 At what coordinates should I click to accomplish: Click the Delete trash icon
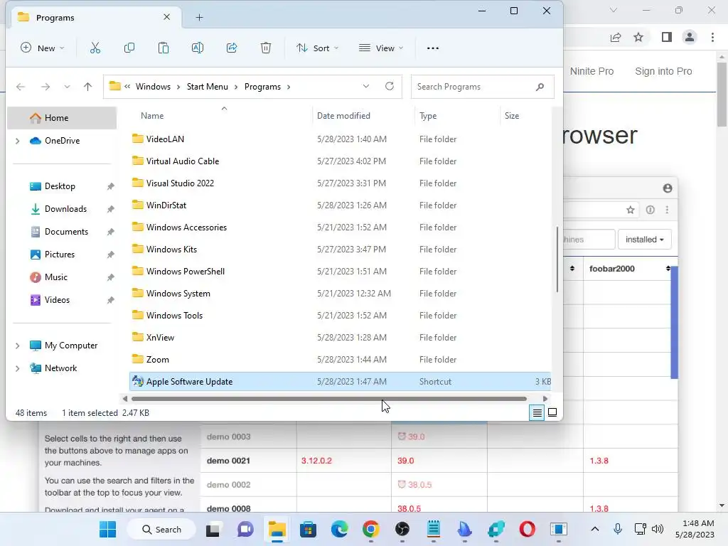click(266, 48)
